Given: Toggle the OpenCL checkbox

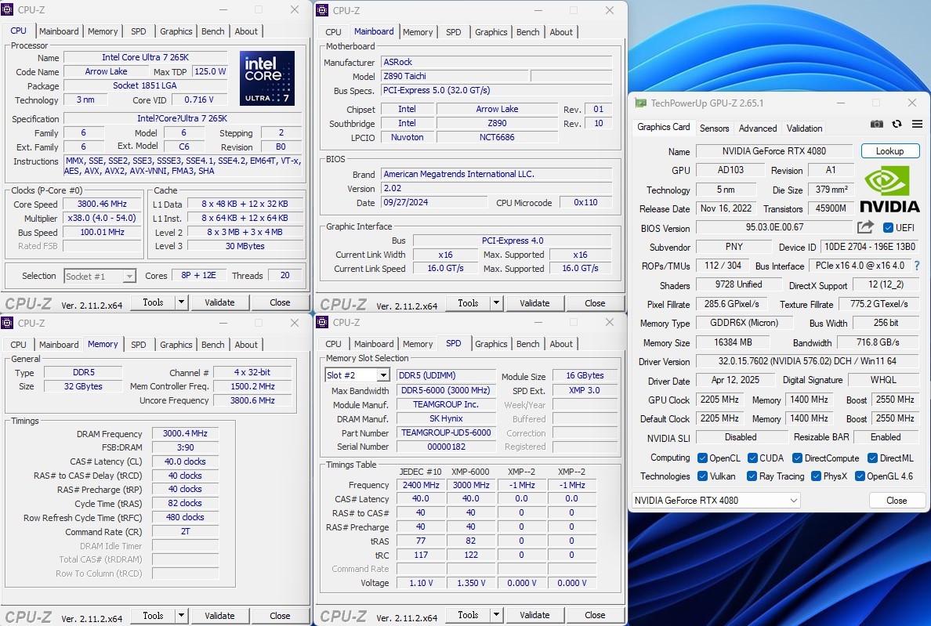Looking at the screenshot, I should tap(702, 458).
